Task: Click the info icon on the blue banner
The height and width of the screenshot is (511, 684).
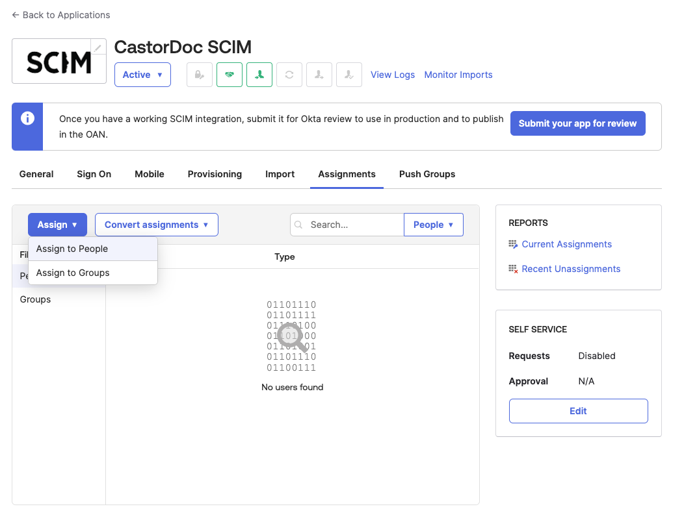Action: [x=27, y=119]
